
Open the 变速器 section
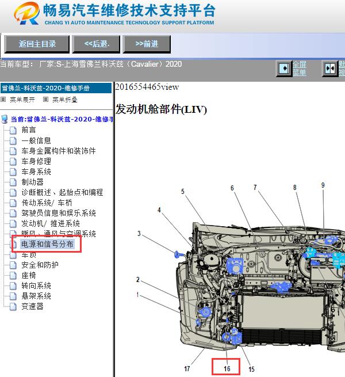click(x=32, y=306)
